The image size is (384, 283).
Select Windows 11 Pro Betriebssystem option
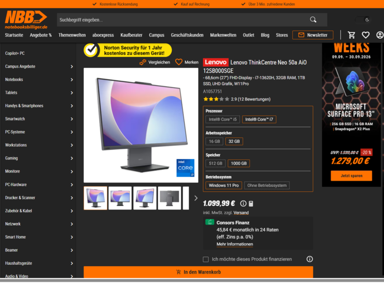(x=224, y=186)
